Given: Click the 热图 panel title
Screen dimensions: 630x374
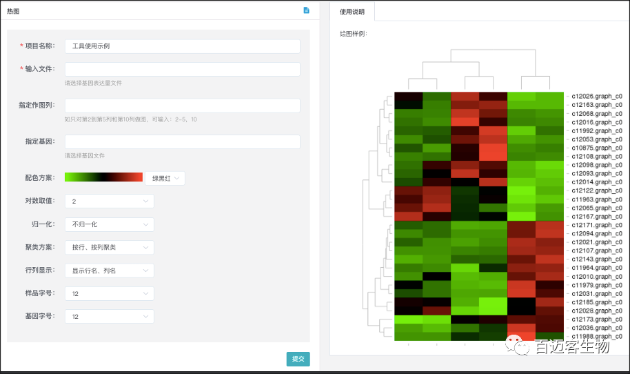Looking at the screenshot, I should (x=13, y=11).
